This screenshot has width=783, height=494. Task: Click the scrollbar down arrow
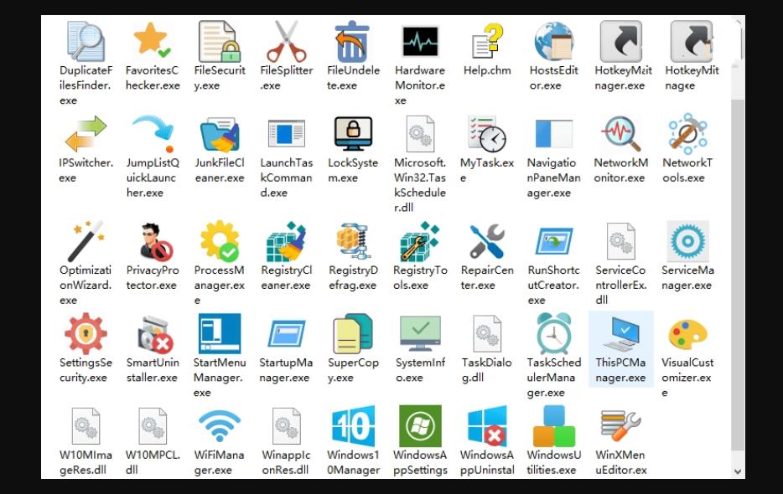(738, 471)
